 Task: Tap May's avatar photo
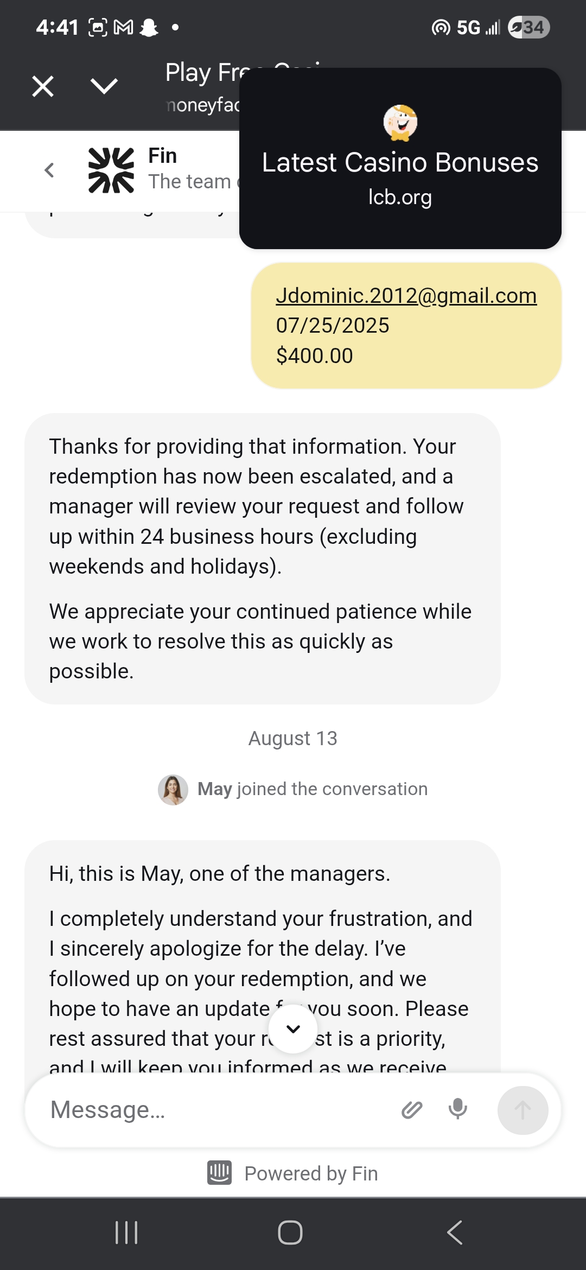173,790
